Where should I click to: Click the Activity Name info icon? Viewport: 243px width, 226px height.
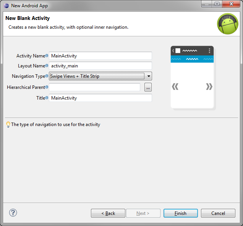coord(47,56)
